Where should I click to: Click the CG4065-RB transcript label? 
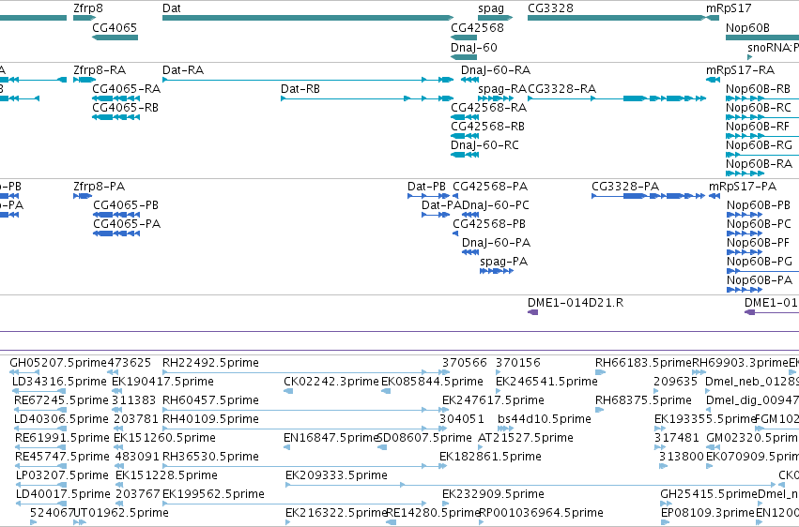(x=126, y=107)
